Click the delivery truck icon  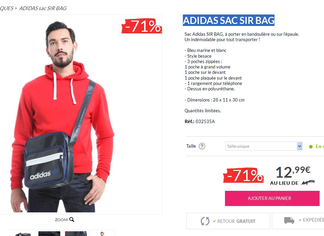pos(289,220)
